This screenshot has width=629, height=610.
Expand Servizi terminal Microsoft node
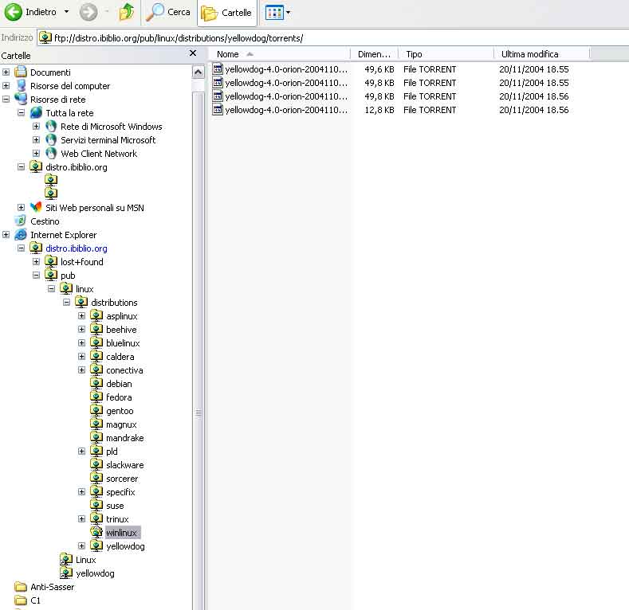[37, 140]
